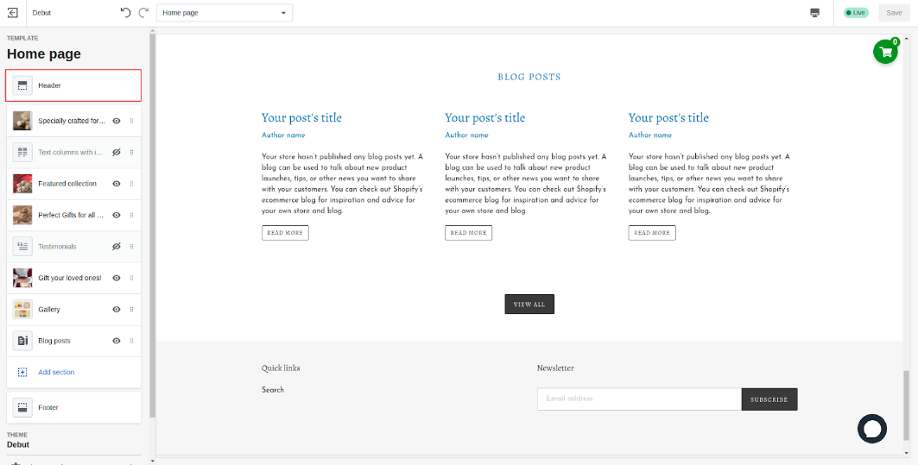Click the desktop preview monitor icon
The image size is (918, 465).
tap(814, 13)
